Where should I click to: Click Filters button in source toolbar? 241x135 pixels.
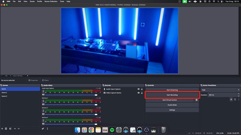click(x=46, y=80)
